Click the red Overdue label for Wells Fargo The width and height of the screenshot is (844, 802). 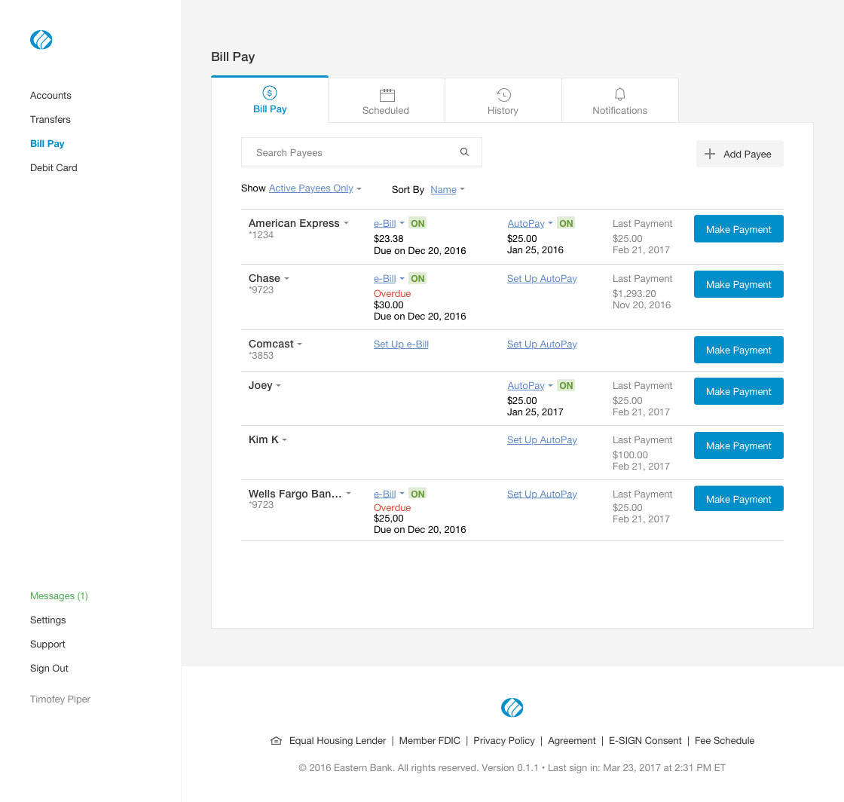393,507
